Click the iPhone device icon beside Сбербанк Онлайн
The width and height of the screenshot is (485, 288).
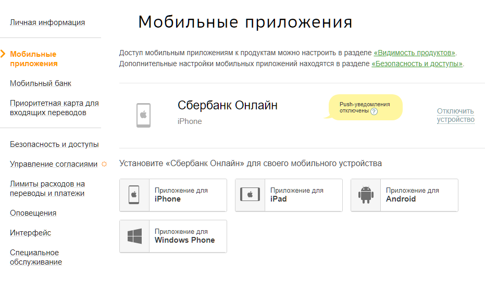point(144,115)
